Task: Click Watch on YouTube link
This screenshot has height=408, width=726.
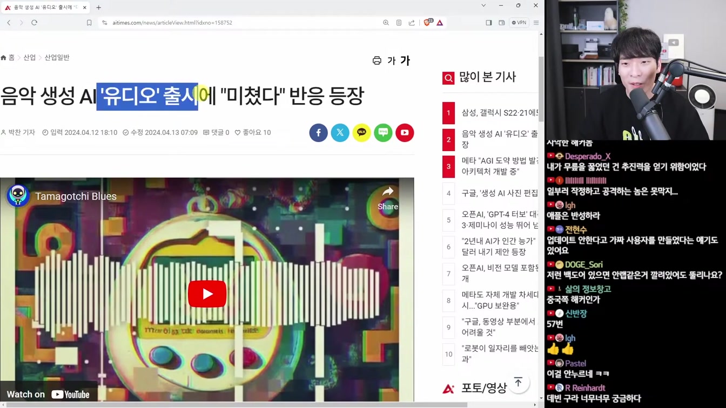Action: 48,395
